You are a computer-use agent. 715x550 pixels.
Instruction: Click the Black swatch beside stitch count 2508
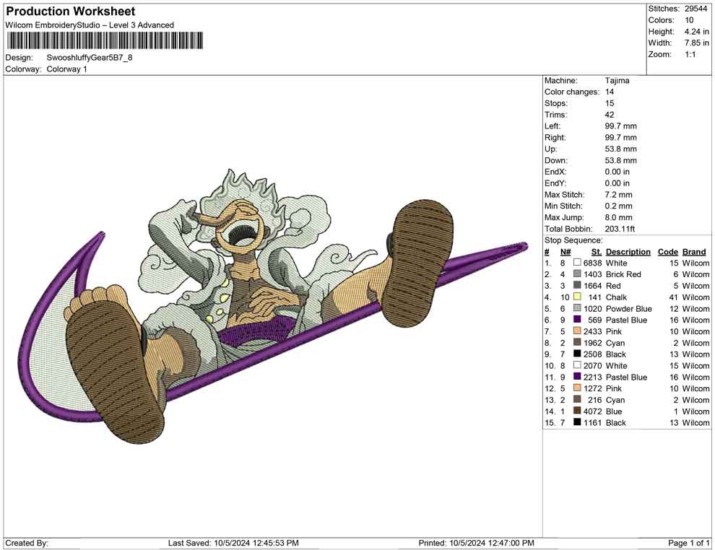(577, 354)
